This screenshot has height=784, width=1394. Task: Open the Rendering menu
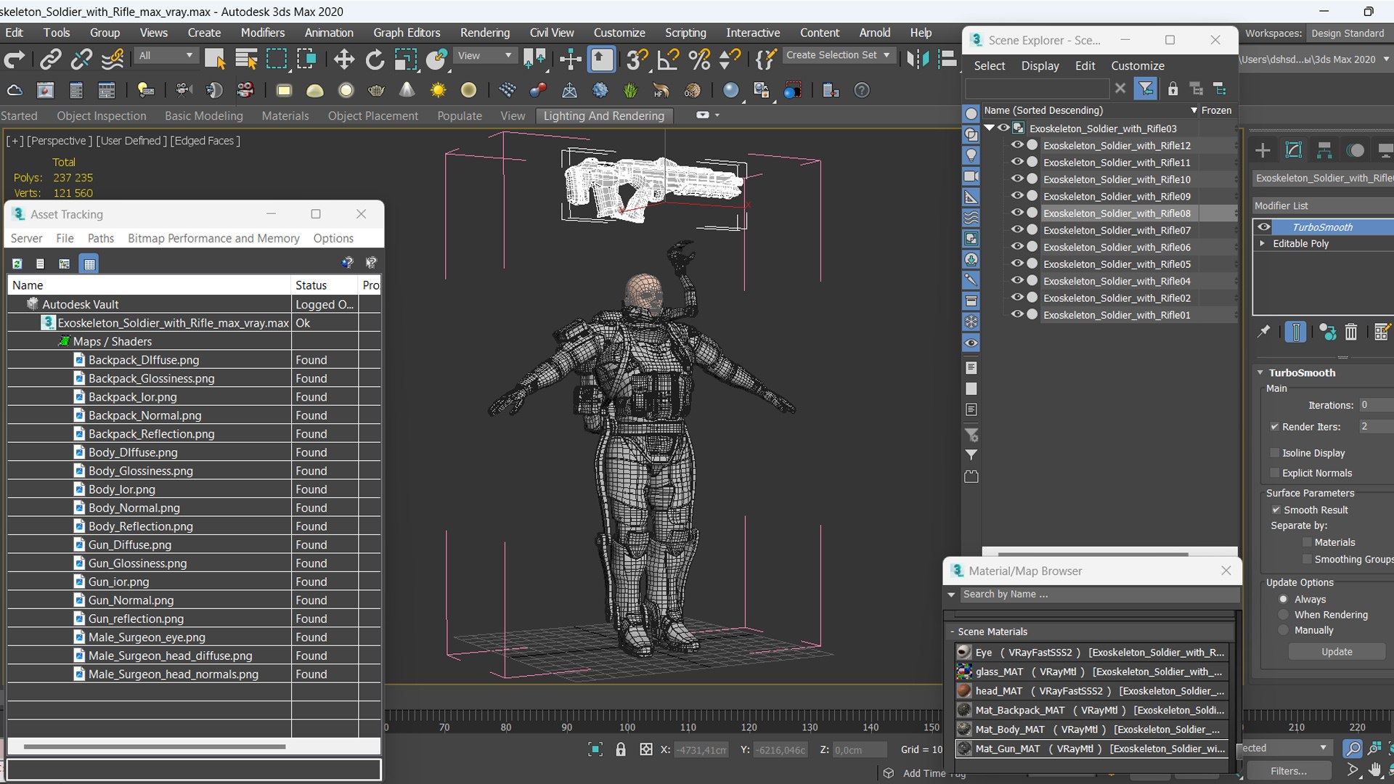point(484,33)
